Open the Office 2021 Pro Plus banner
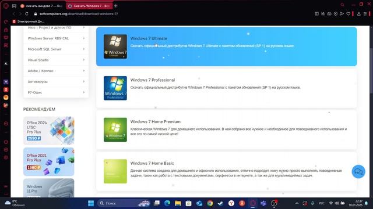Image resolution: width=373 pixels, height=209 pixels. click(x=49, y=161)
